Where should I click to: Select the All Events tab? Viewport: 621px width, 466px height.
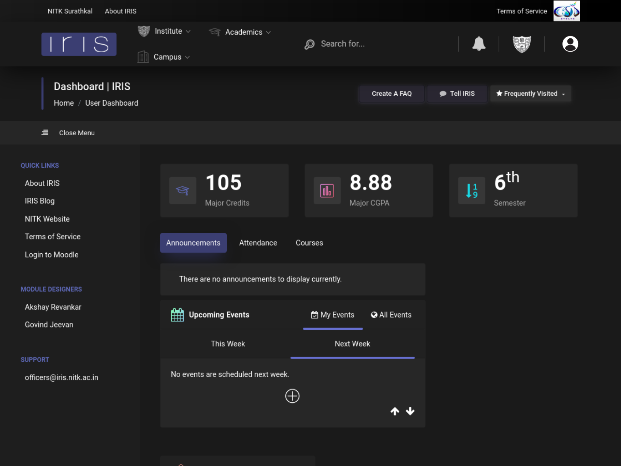click(391, 315)
